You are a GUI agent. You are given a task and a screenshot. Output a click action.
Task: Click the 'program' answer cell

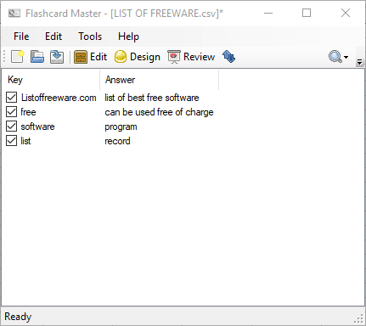[121, 126]
